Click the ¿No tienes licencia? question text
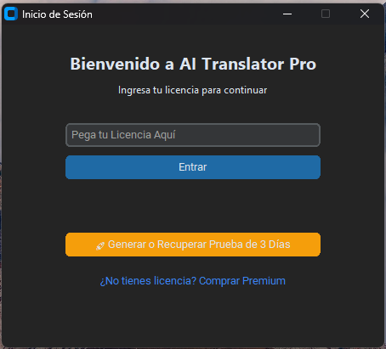The image size is (386, 349). pyautogui.click(x=148, y=281)
